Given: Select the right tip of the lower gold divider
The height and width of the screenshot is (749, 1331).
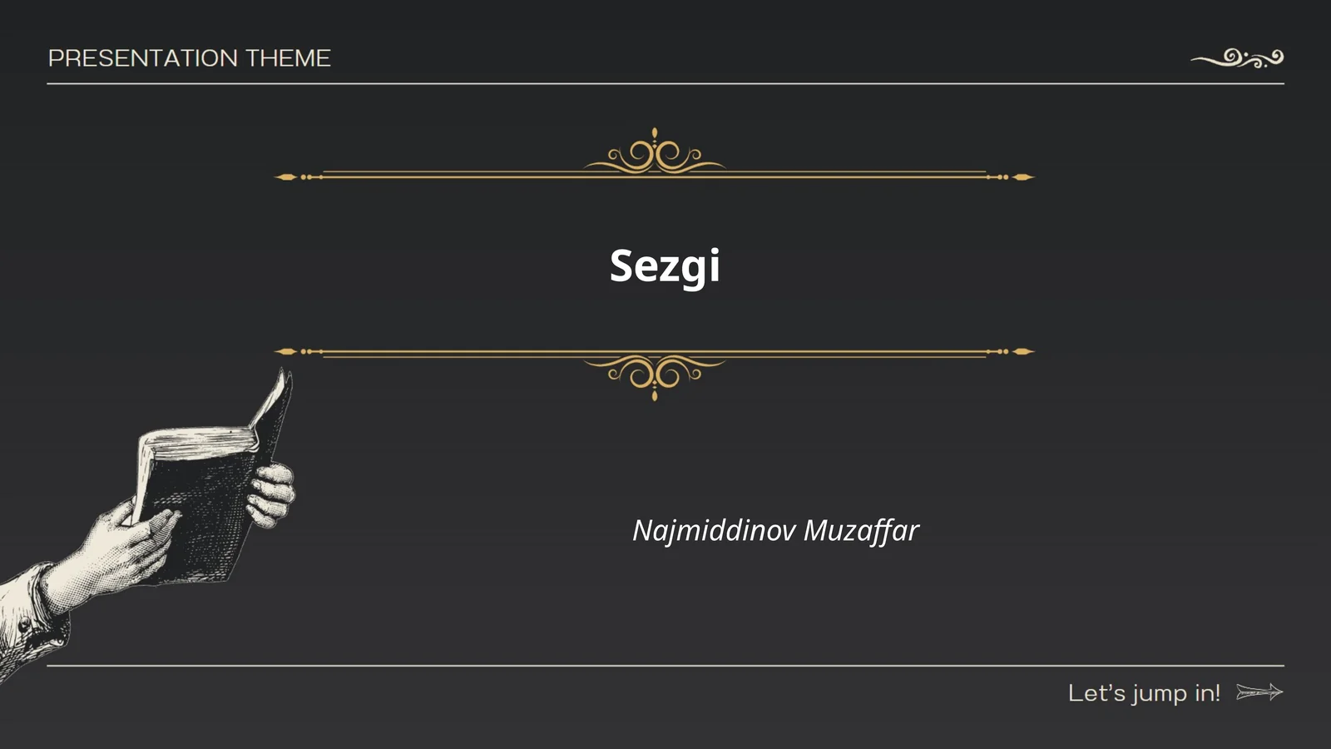Looking at the screenshot, I should click(1023, 351).
